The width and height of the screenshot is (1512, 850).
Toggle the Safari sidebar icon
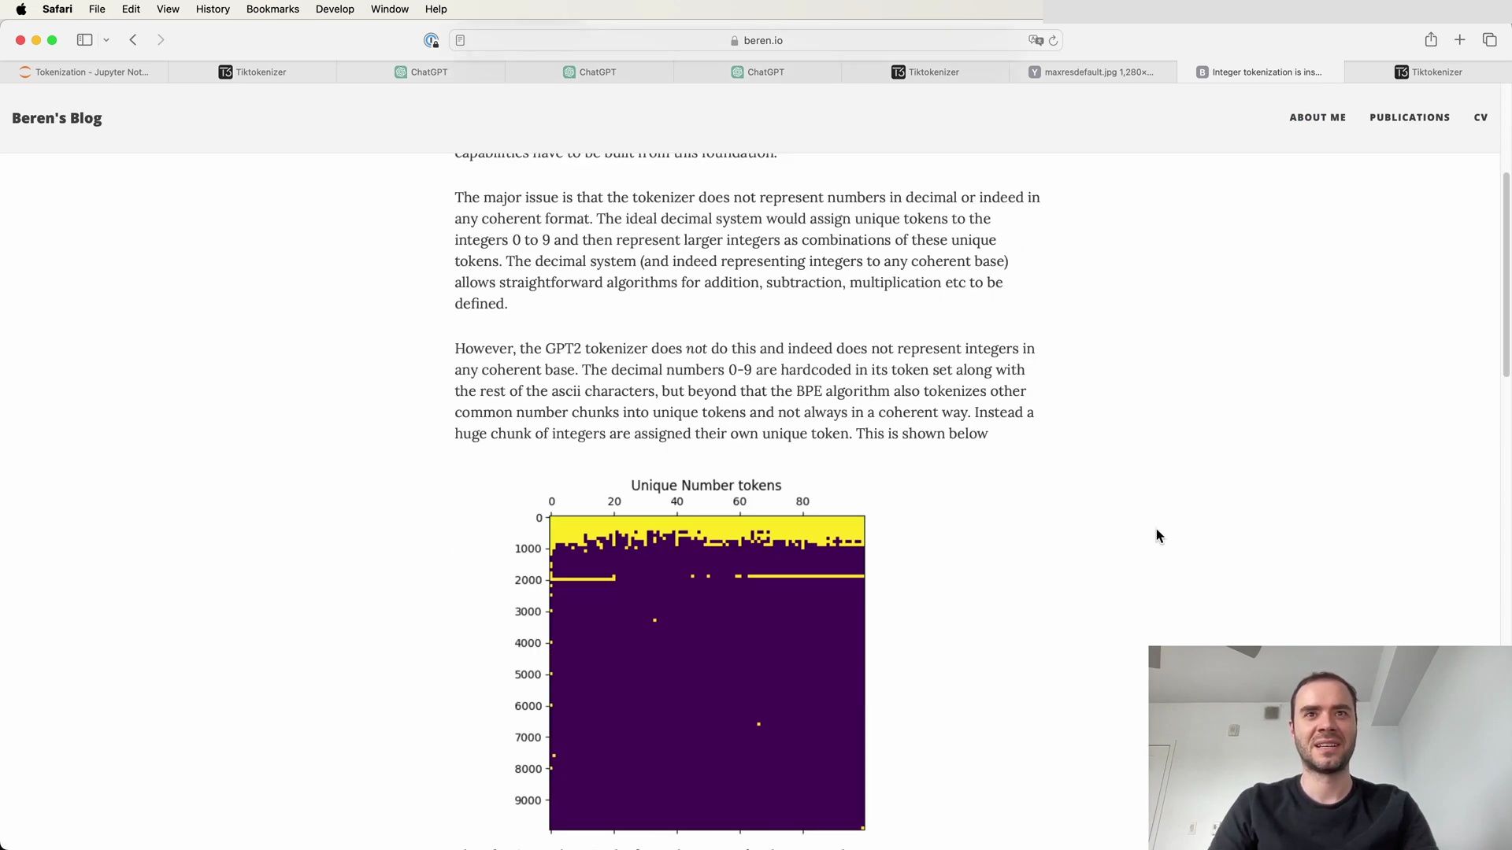[x=84, y=40]
